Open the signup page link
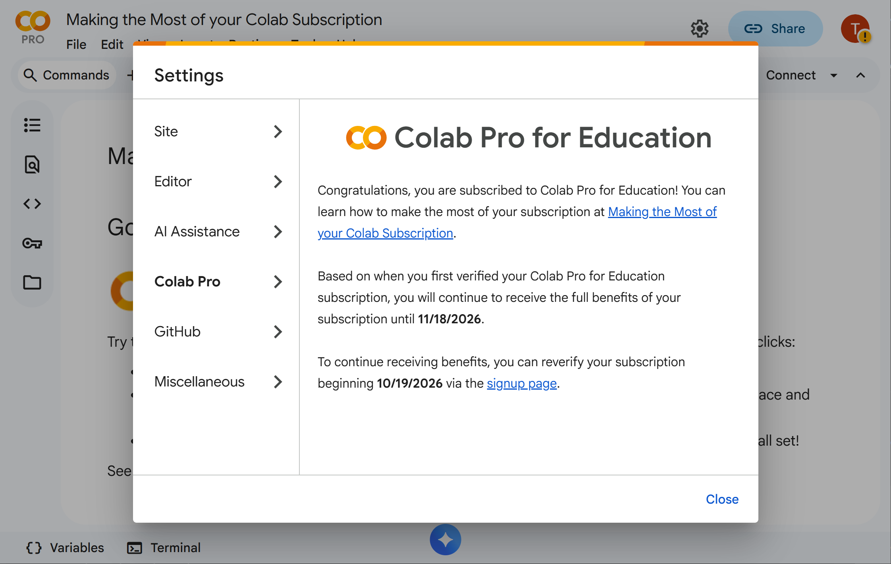Image resolution: width=891 pixels, height=564 pixels. pos(522,383)
